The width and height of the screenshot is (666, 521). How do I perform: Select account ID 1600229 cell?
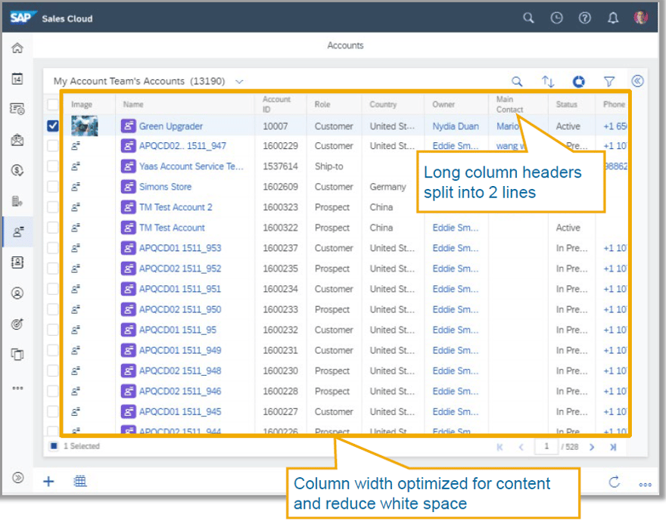280,146
